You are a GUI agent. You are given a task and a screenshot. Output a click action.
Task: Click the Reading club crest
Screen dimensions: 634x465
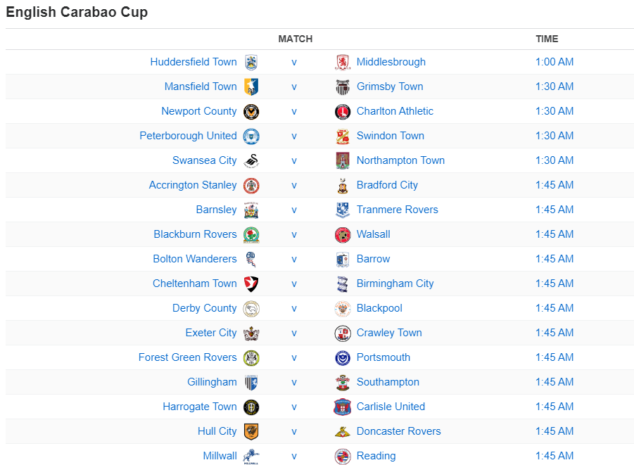point(343,456)
